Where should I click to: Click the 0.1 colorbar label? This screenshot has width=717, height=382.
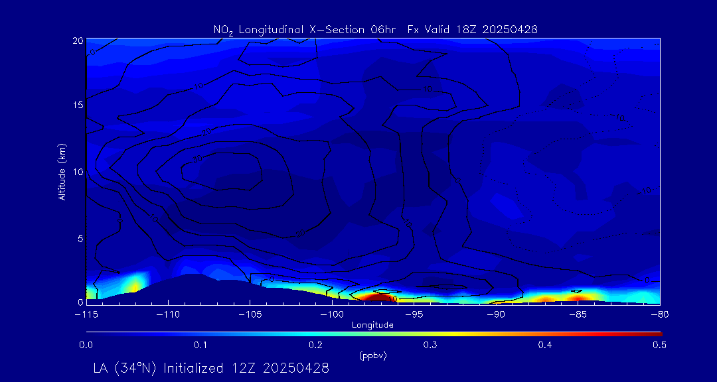click(200, 346)
